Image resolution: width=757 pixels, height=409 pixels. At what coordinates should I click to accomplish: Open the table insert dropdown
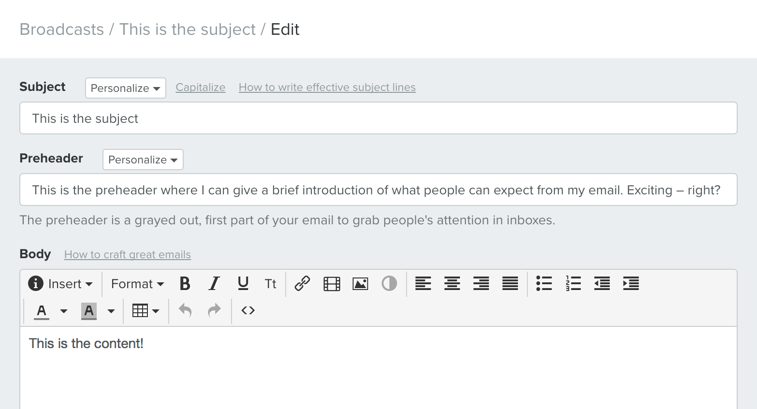146,311
